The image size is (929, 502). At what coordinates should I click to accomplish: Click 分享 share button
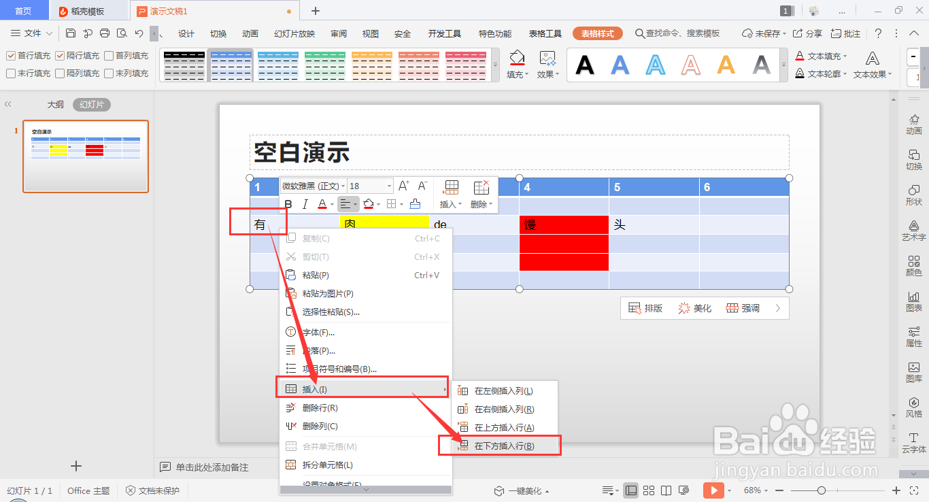(x=807, y=33)
